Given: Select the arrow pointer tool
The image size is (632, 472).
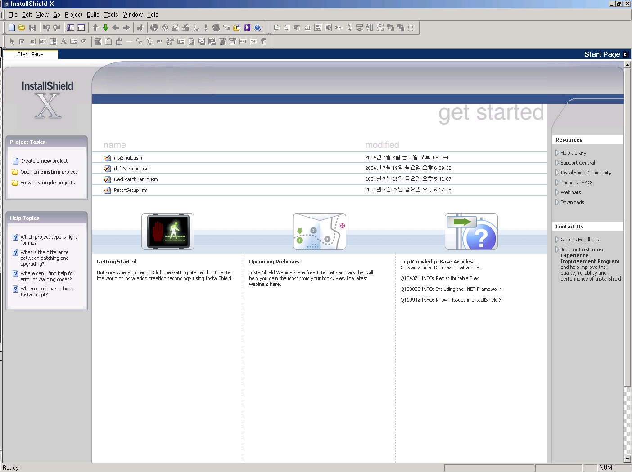Looking at the screenshot, I should point(12,41).
